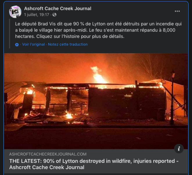The height and width of the screenshot is (175, 192).
Task: Open Ashcroft Cache Creek Journal page name
Action: pos(58,9)
